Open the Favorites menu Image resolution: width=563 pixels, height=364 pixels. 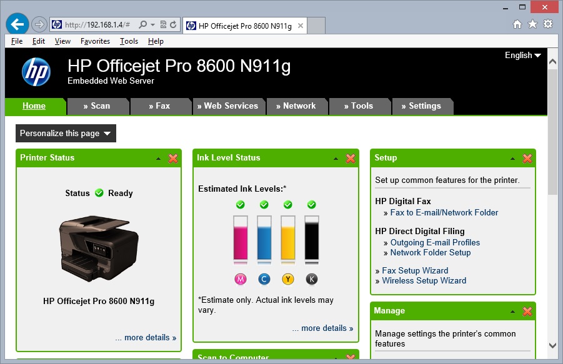click(95, 41)
